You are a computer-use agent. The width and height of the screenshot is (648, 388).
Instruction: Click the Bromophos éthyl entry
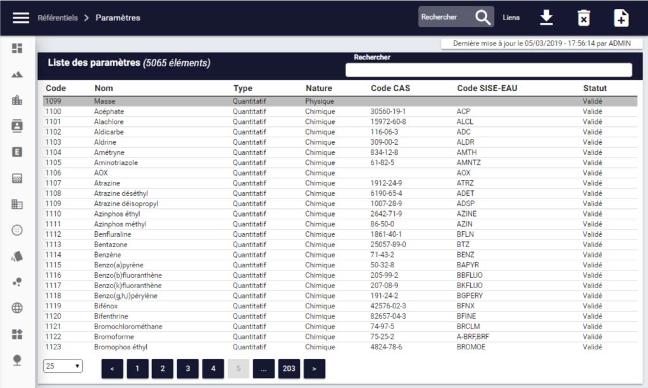[x=121, y=347]
